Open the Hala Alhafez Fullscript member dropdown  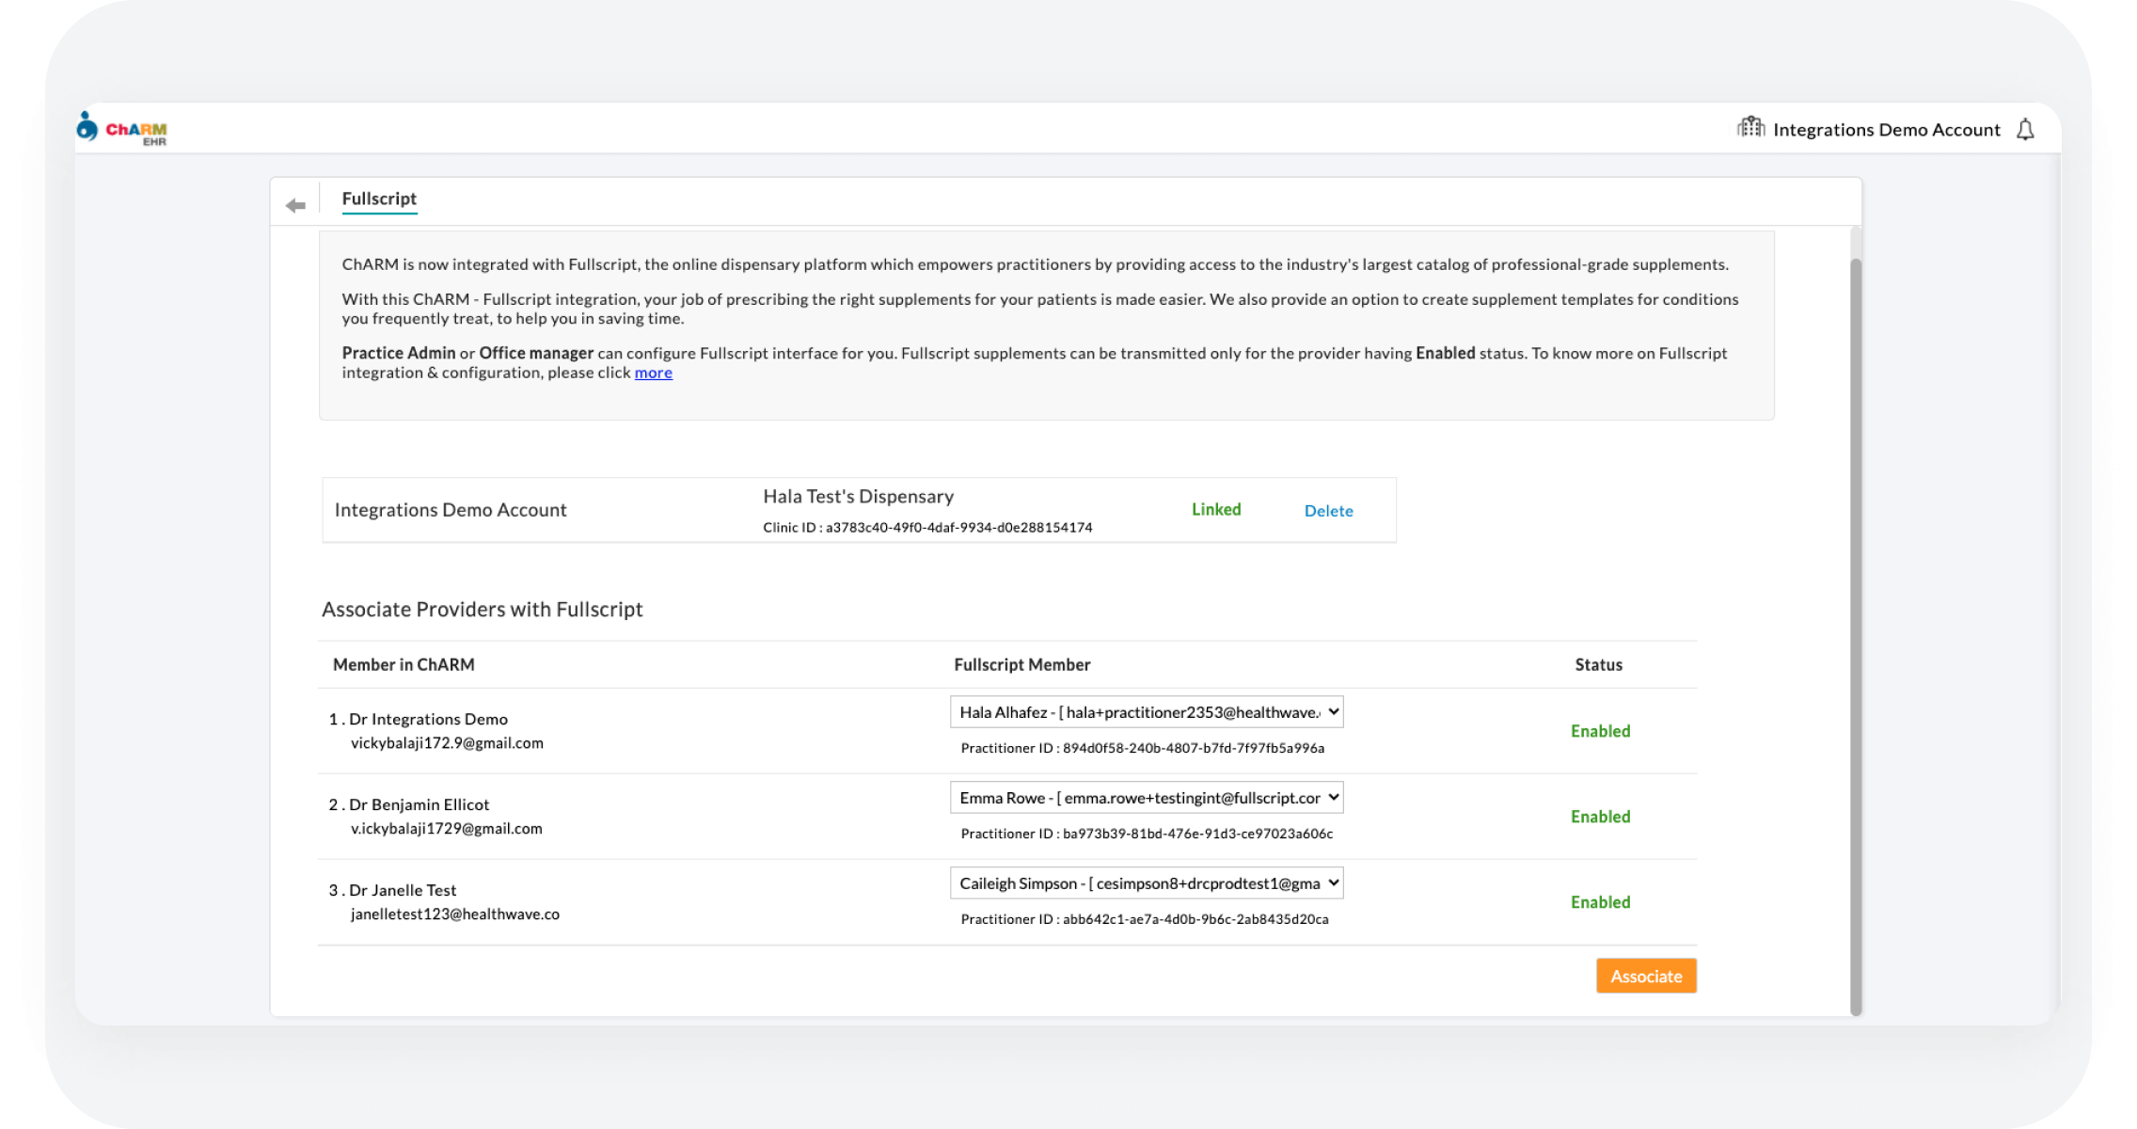pyautogui.click(x=1147, y=712)
